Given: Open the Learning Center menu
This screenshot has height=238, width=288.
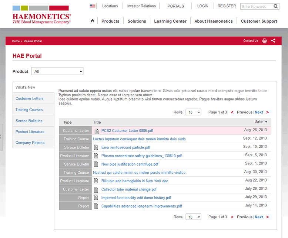Looking at the screenshot, I should click(170, 21).
